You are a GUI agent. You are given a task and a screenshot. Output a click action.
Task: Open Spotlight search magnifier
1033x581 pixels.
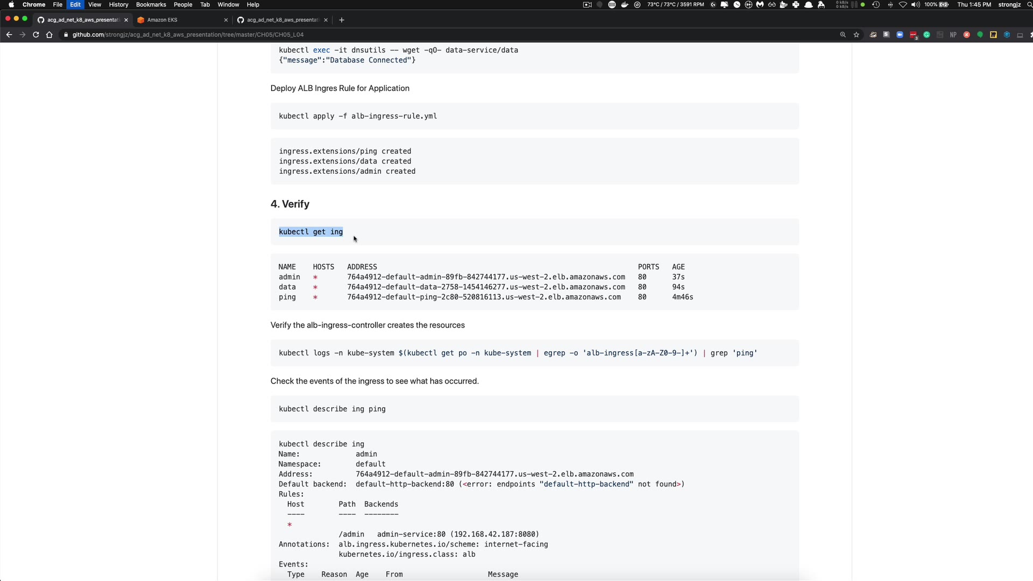pos(1029,4)
